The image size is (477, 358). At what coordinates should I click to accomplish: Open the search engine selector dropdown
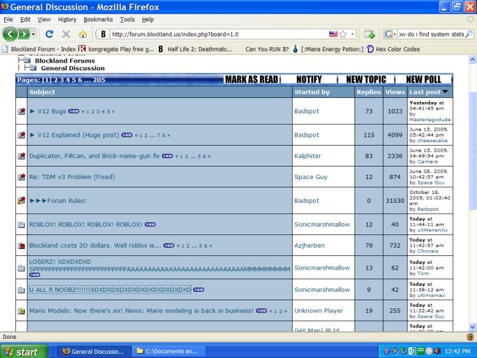click(391, 34)
